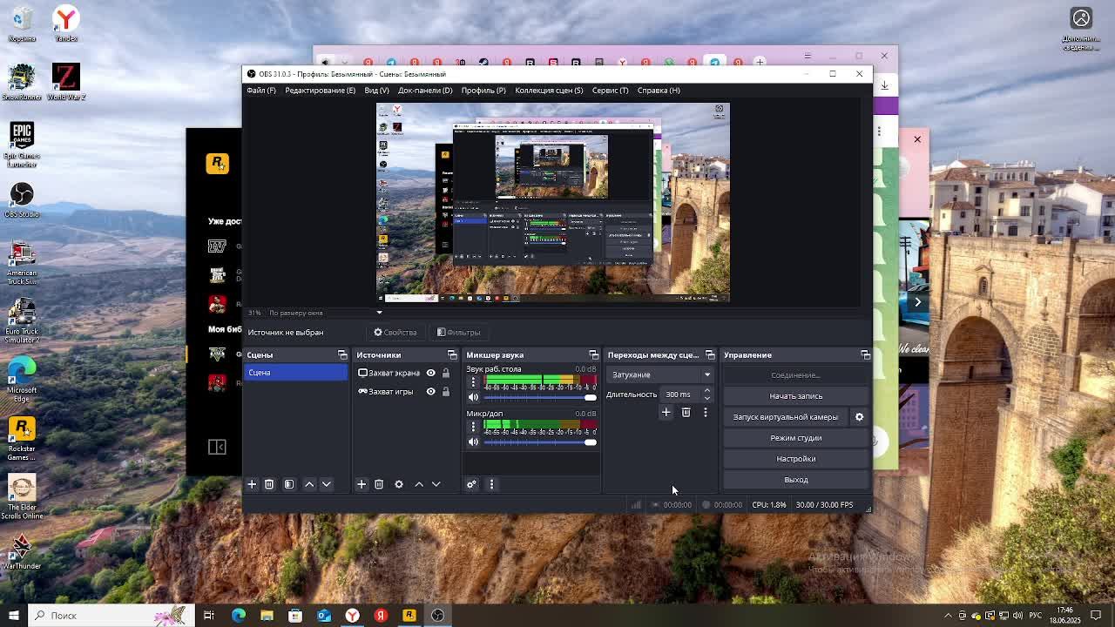Open Настройки button in Управление
This screenshot has width=1115, height=627.
click(795, 459)
